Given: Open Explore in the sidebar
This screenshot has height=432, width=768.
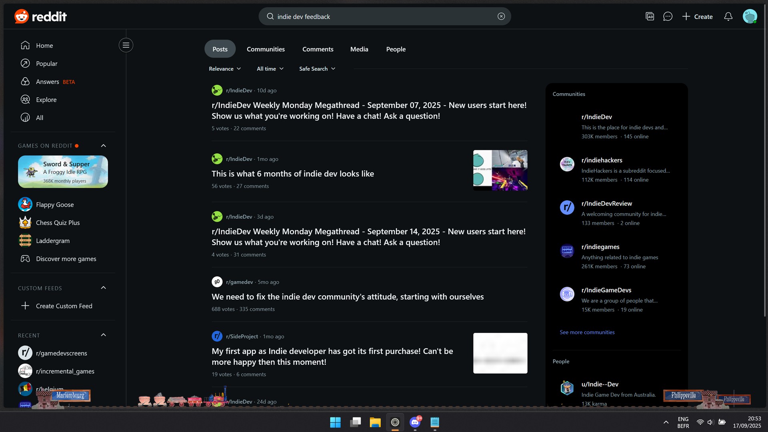Looking at the screenshot, I should coord(46,100).
